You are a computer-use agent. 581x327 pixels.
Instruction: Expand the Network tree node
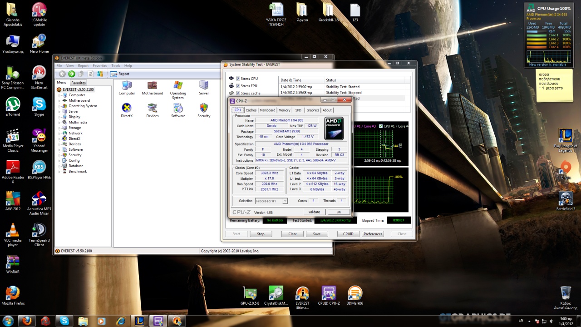[x=59, y=134]
